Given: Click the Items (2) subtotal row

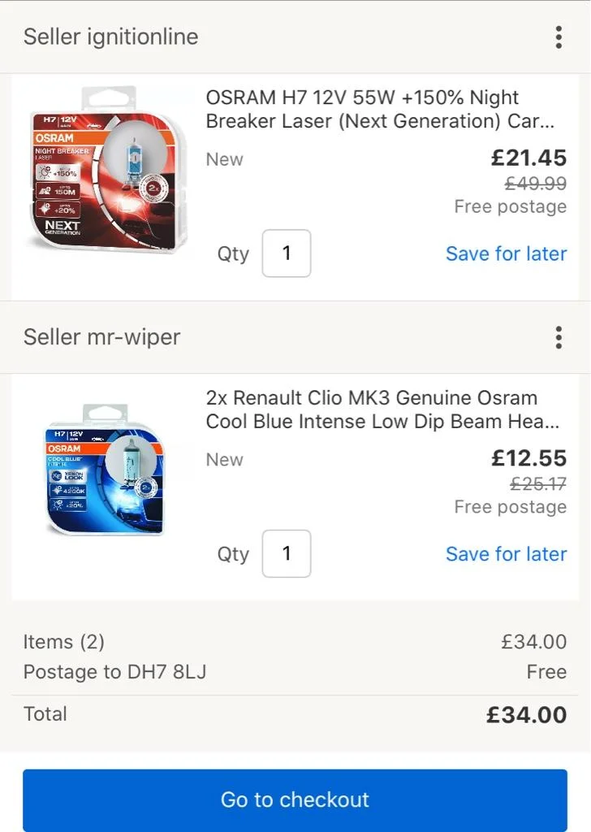Looking at the screenshot, I should tap(295, 642).
